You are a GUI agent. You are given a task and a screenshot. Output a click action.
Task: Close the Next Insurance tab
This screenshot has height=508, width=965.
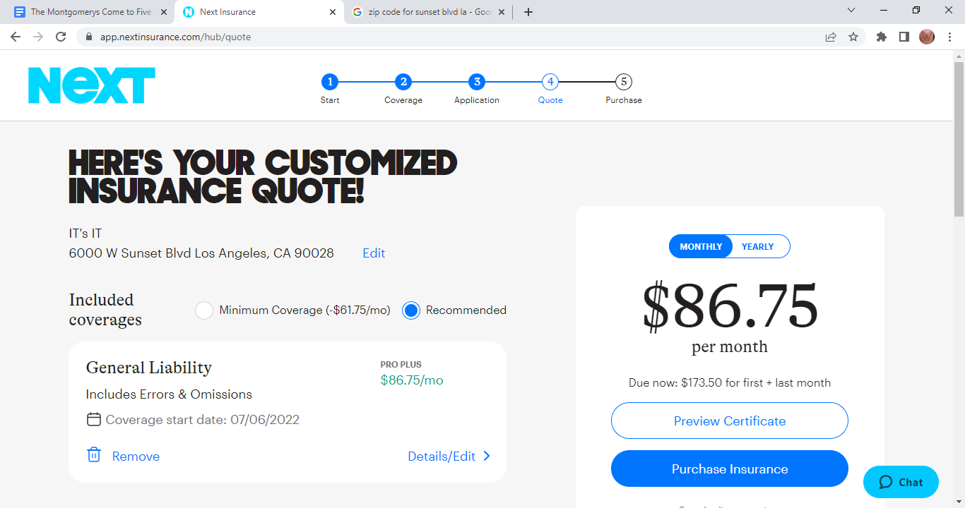(333, 12)
